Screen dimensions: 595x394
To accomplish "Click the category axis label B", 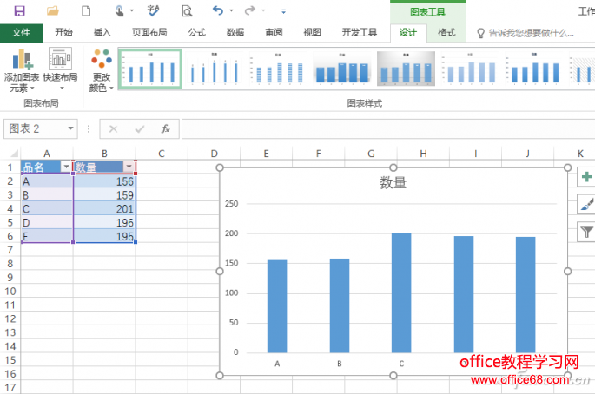I will [340, 364].
